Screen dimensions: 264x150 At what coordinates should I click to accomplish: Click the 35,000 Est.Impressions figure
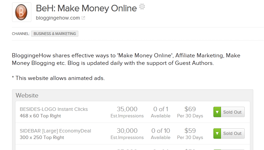[127, 112]
